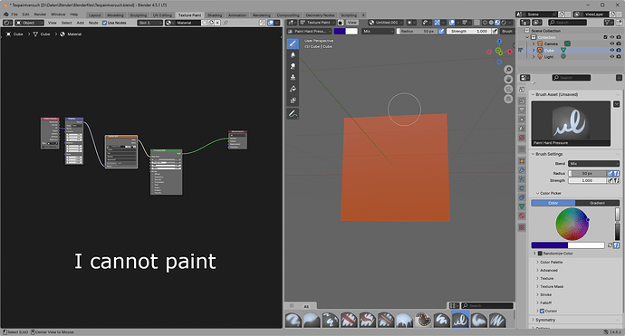The height and width of the screenshot is (336, 625).
Task: Disable Cube render camera icon in outliner
Action: [619, 50]
